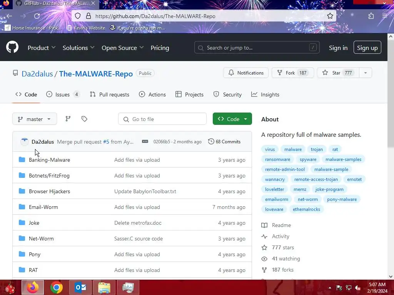Click the Action Center flag icon

pyautogui.click(x=339, y=288)
